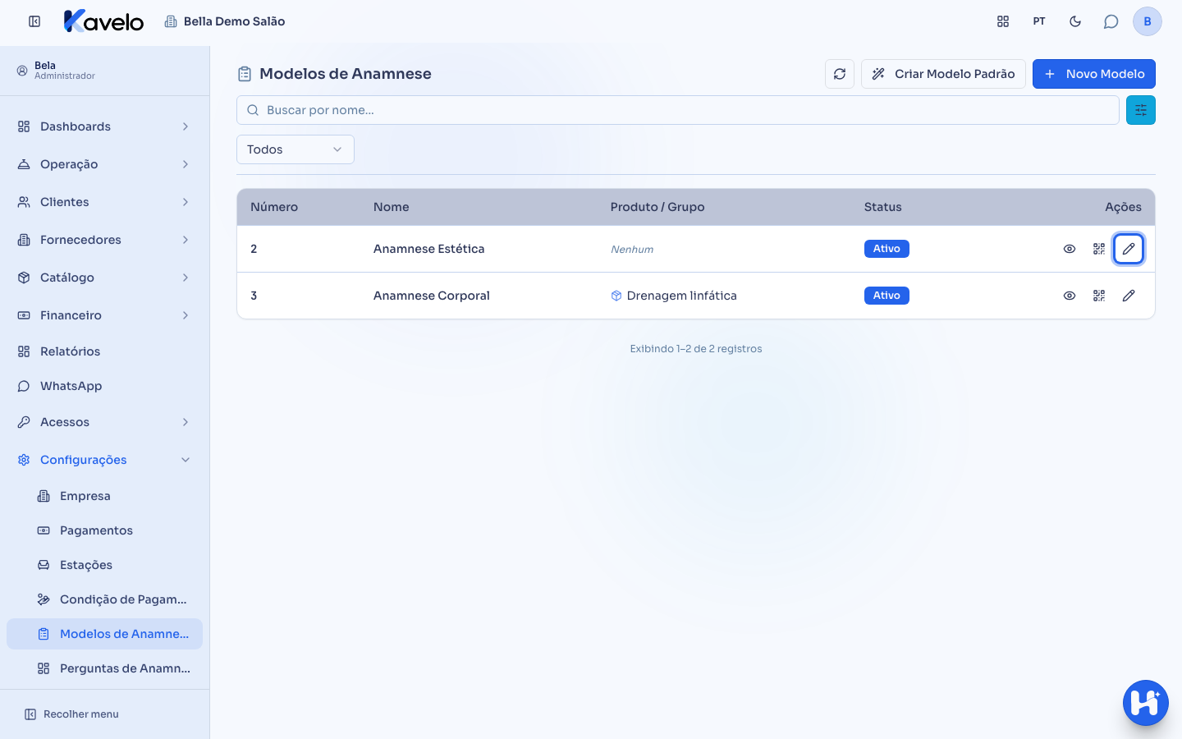Expand Catálogo menu chevron
Image resolution: width=1182 pixels, height=739 pixels.
(x=186, y=278)
